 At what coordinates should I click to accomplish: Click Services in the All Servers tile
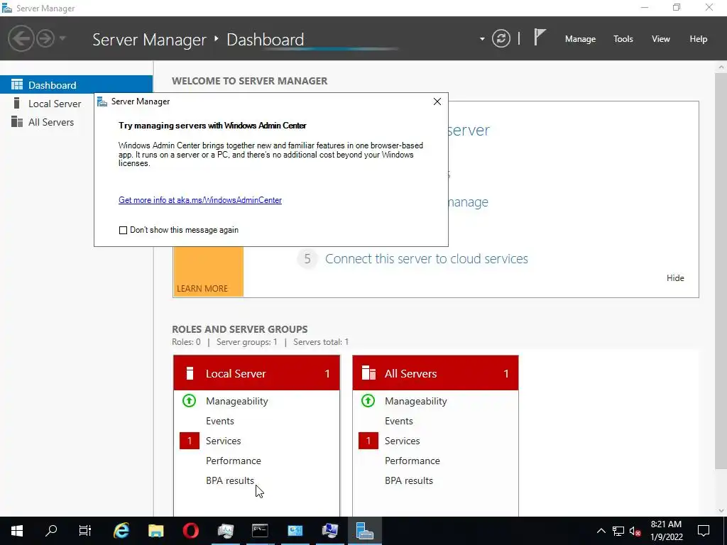(403, 441)
